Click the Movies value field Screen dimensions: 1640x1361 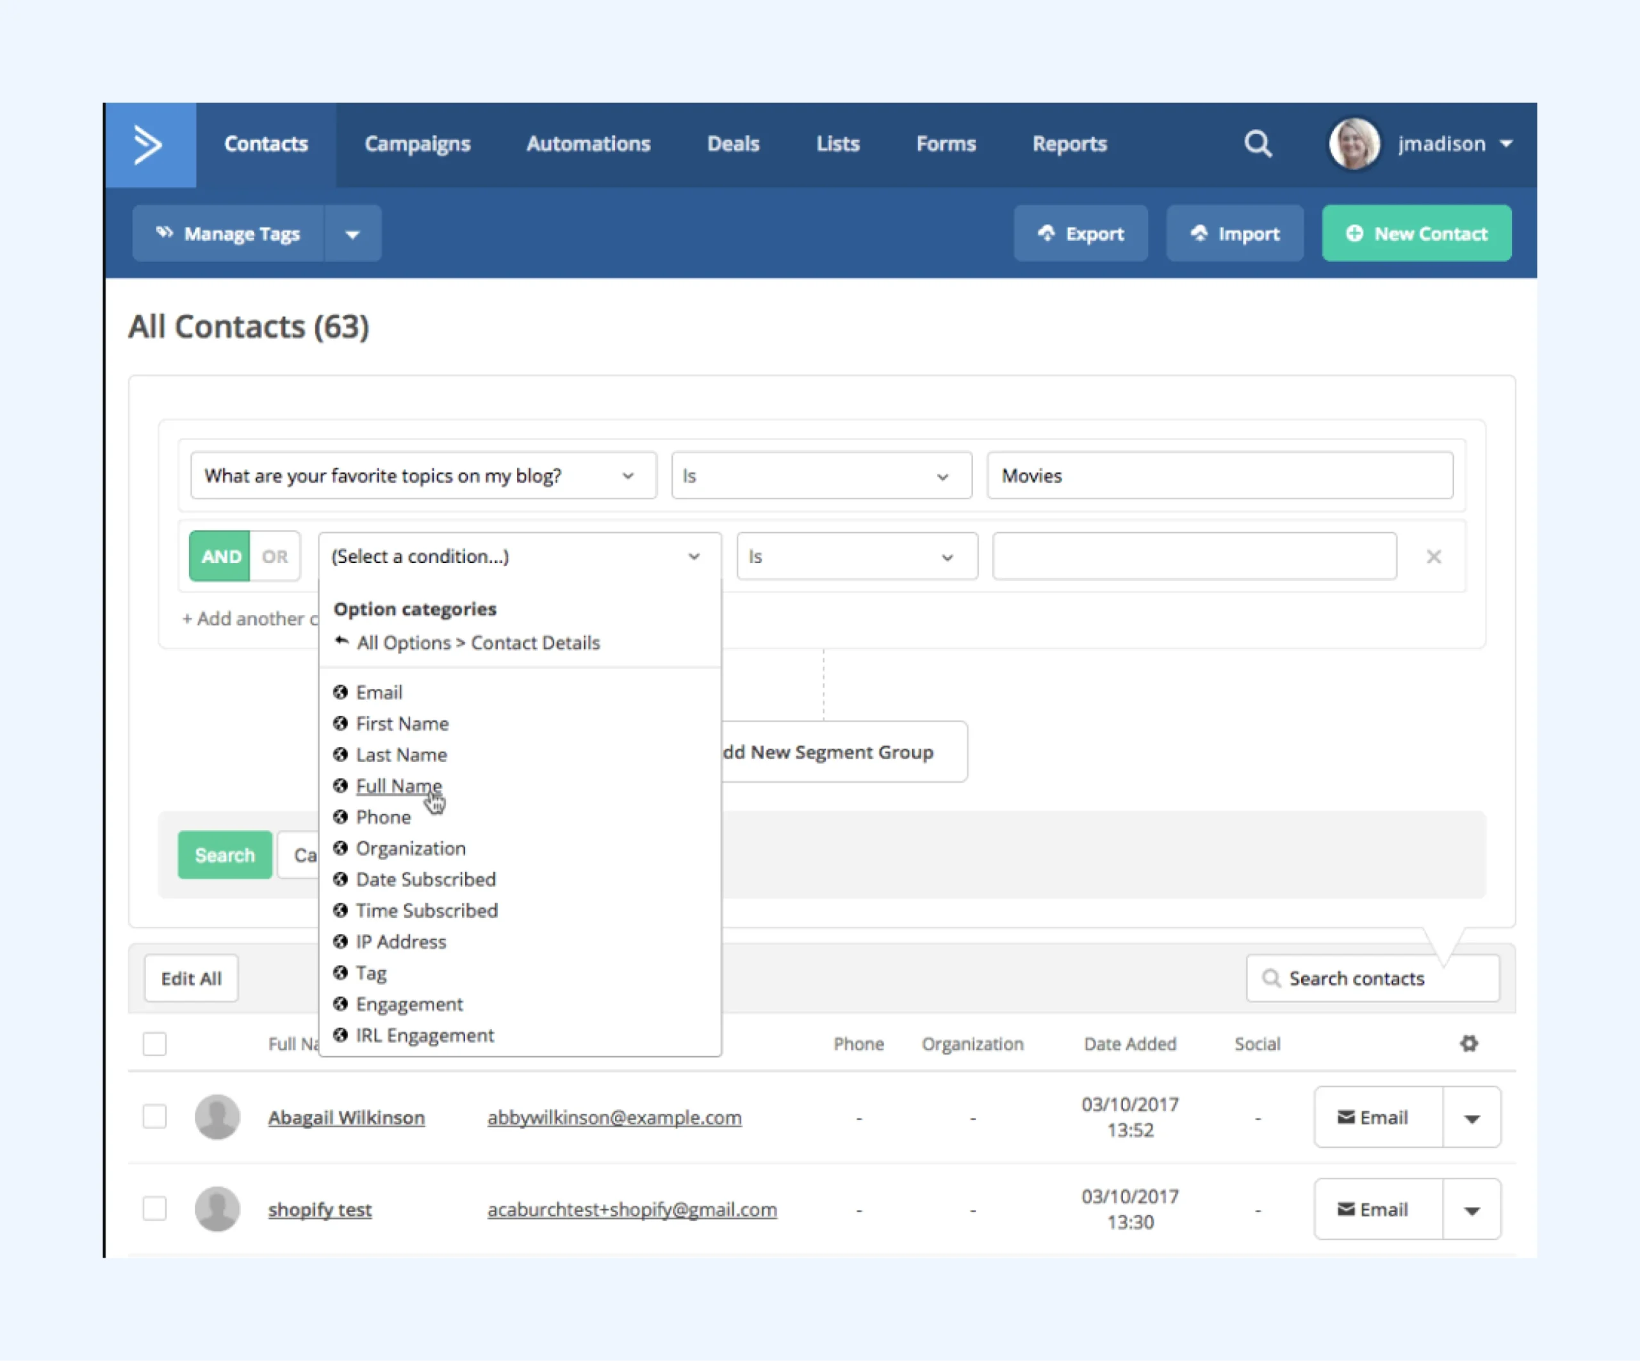click(1220, 475)
